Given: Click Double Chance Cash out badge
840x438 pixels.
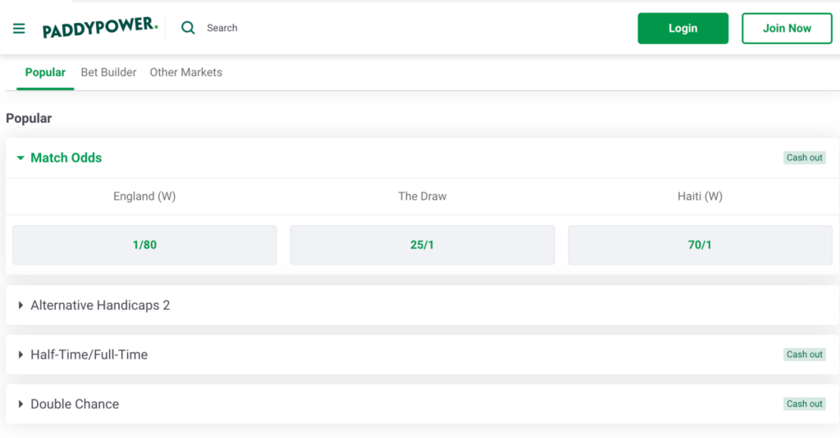Looking at the screenshot, I should click(x=804, y=404).
